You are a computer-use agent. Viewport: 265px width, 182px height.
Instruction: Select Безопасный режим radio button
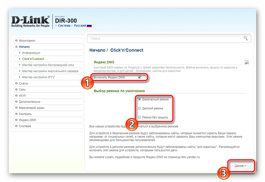(139, 99)
